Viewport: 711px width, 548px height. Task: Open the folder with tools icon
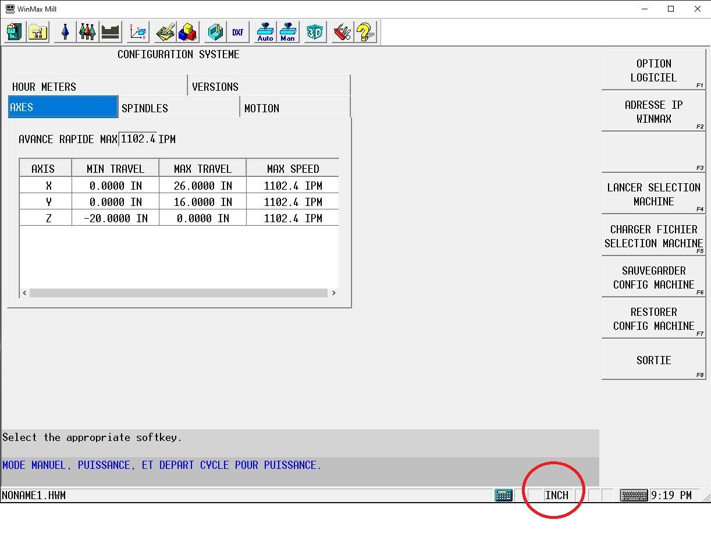pyautogui.click(x=38, y=32)
